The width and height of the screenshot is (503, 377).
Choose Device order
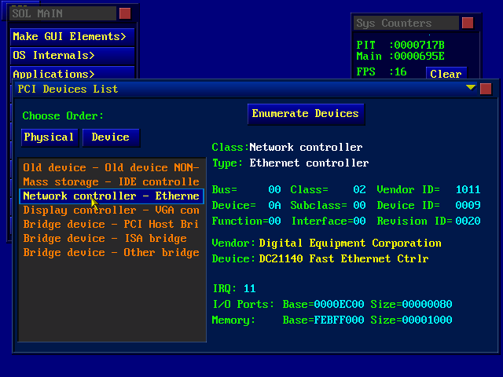[111, 137]
